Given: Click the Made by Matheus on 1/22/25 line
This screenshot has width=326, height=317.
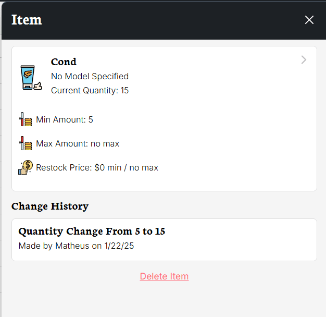Looking at the screenshot, I should tap(76, 246).
